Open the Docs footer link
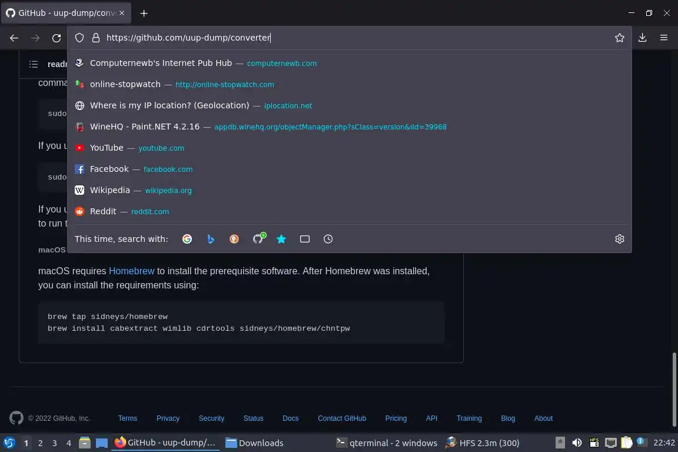The height and width of the screenshot is (452, 678). point(291,418)
